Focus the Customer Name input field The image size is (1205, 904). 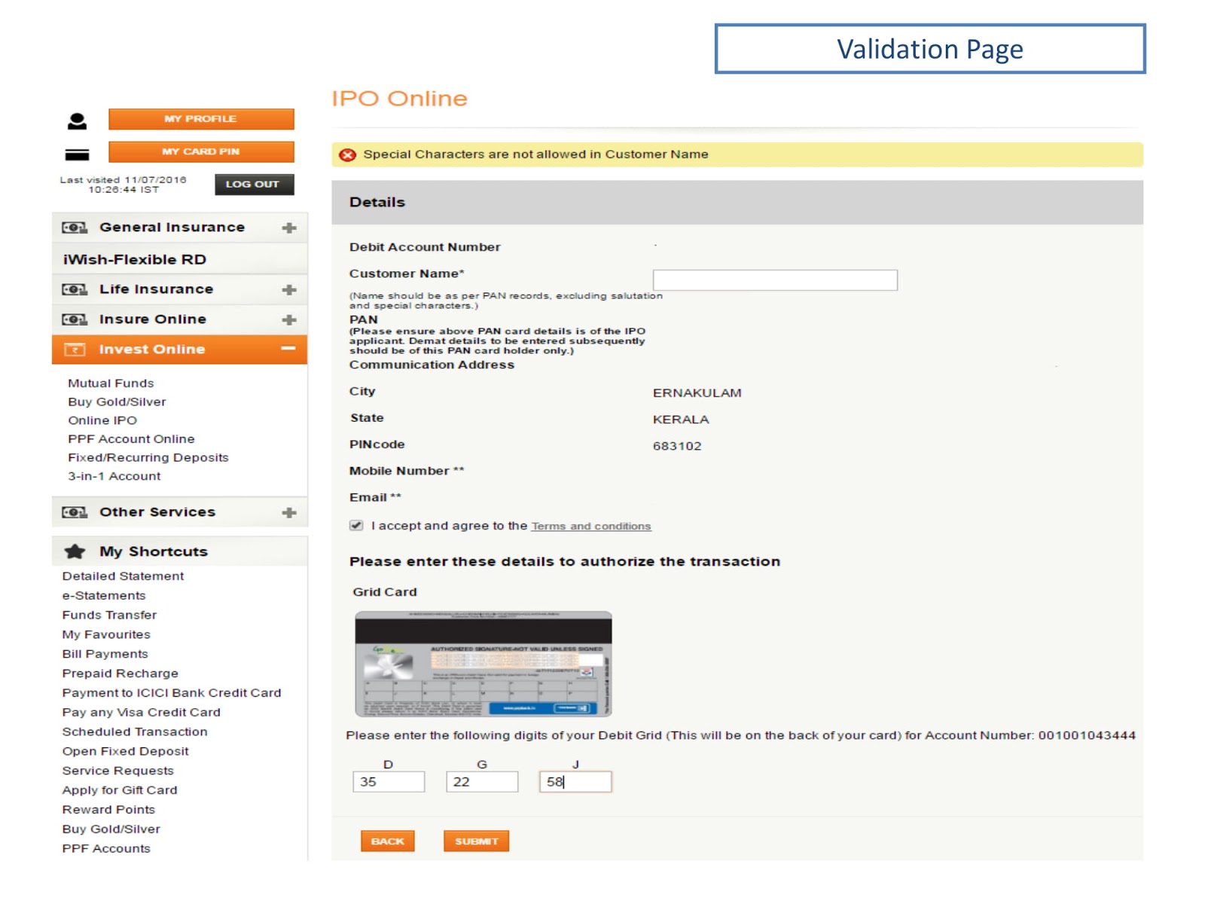tap(775, 280)
